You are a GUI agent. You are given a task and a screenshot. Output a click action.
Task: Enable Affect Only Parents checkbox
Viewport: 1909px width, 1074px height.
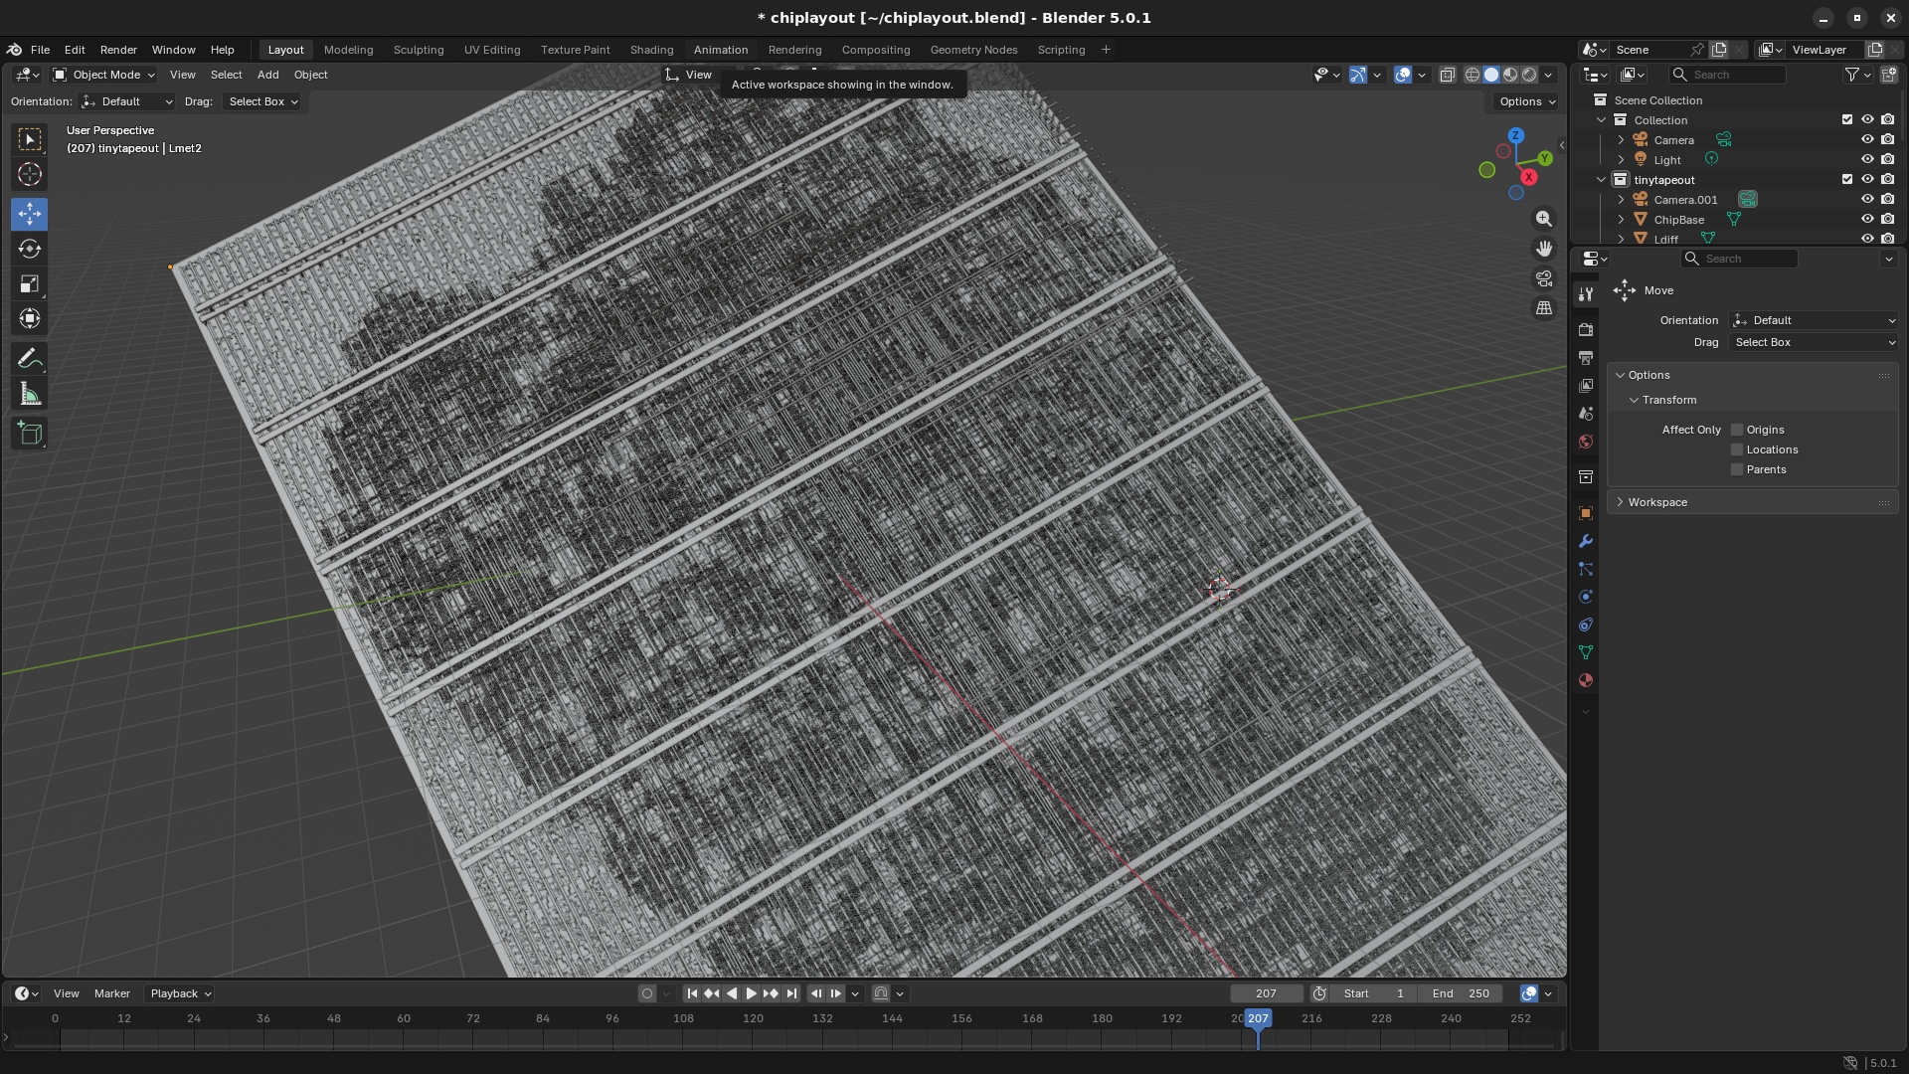click(1737, 469)
